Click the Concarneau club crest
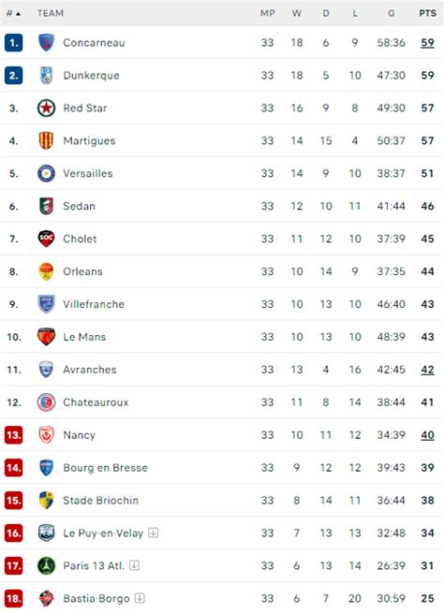 coord(46,43)
